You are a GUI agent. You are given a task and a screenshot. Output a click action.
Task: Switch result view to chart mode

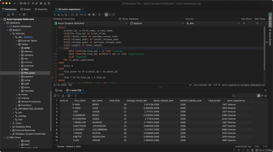click(266, 96)
